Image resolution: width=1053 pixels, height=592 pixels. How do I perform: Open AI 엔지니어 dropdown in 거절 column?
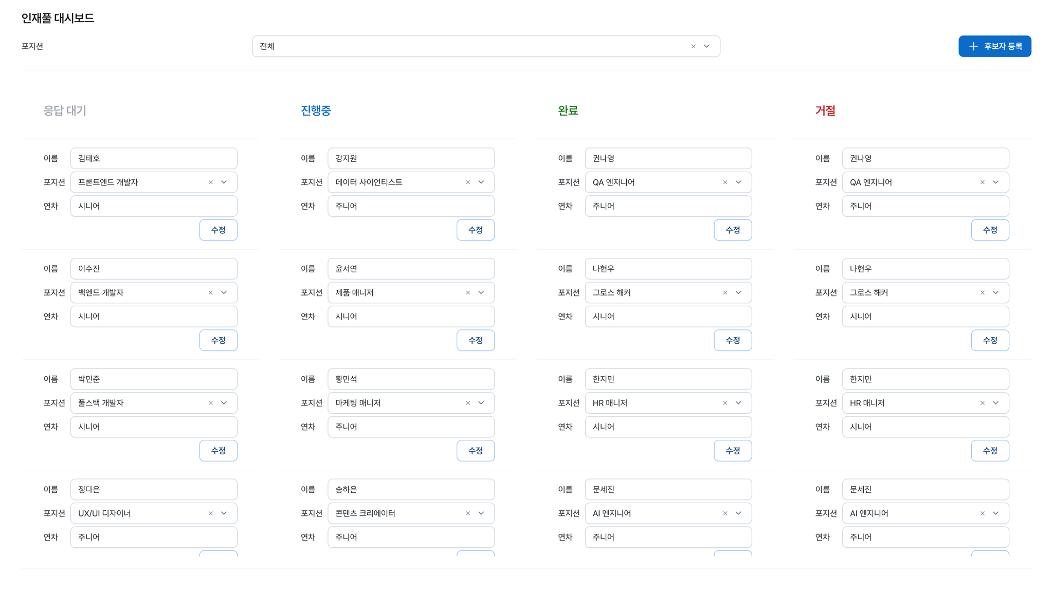996,513
